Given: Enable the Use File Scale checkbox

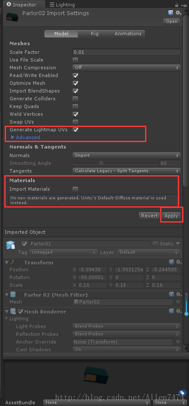Looking at the screenshot, I should point(75,60).
